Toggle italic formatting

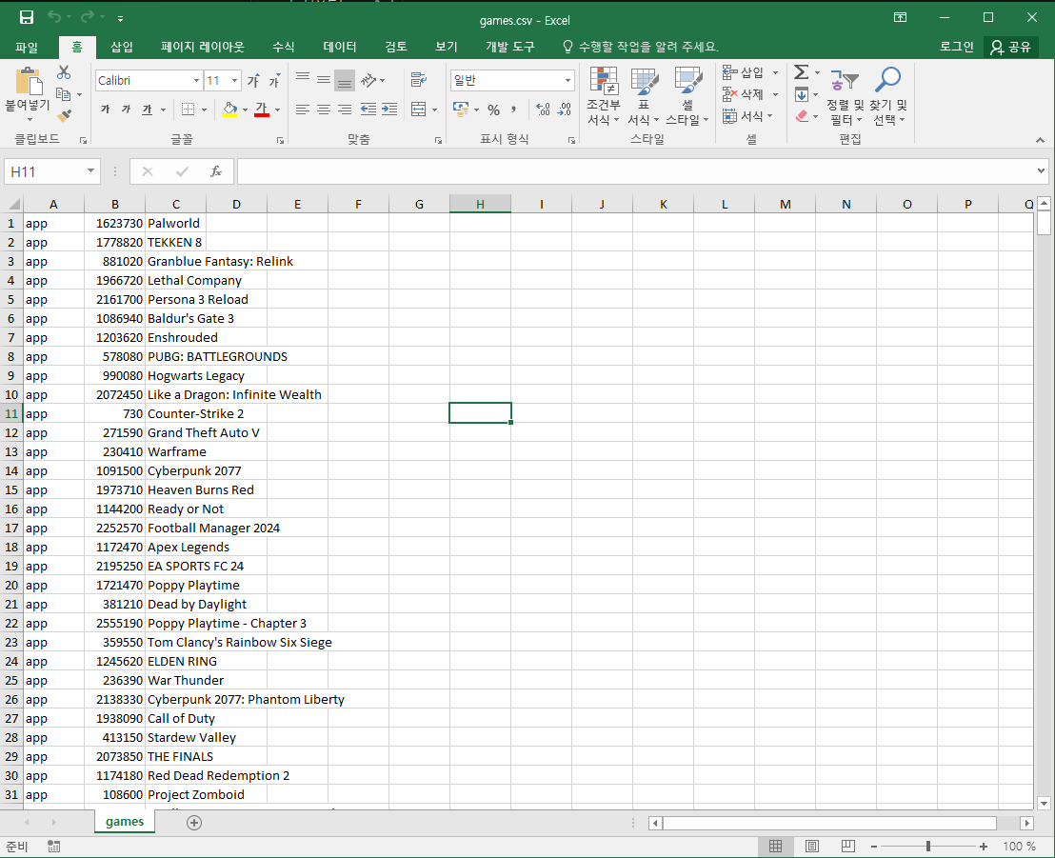pyautogui.click(x=126, y=110)
